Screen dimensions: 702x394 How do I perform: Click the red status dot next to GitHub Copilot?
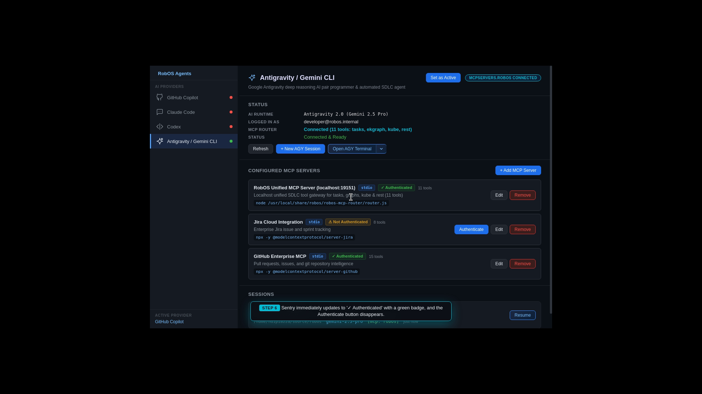tap(231, 97)
